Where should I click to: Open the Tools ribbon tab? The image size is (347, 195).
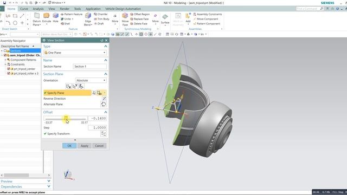[x=78, y=9]
